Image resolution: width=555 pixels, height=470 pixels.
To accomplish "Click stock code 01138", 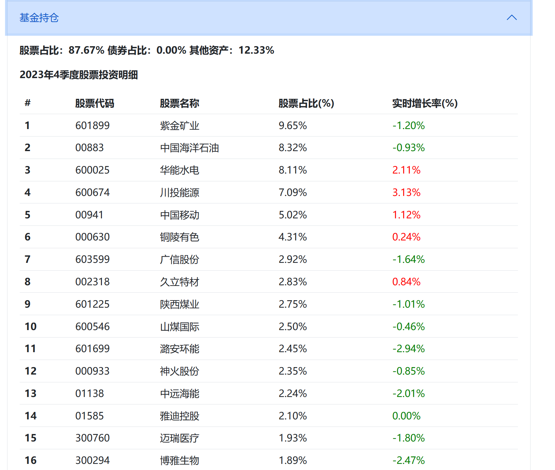I will pos(89,394).
